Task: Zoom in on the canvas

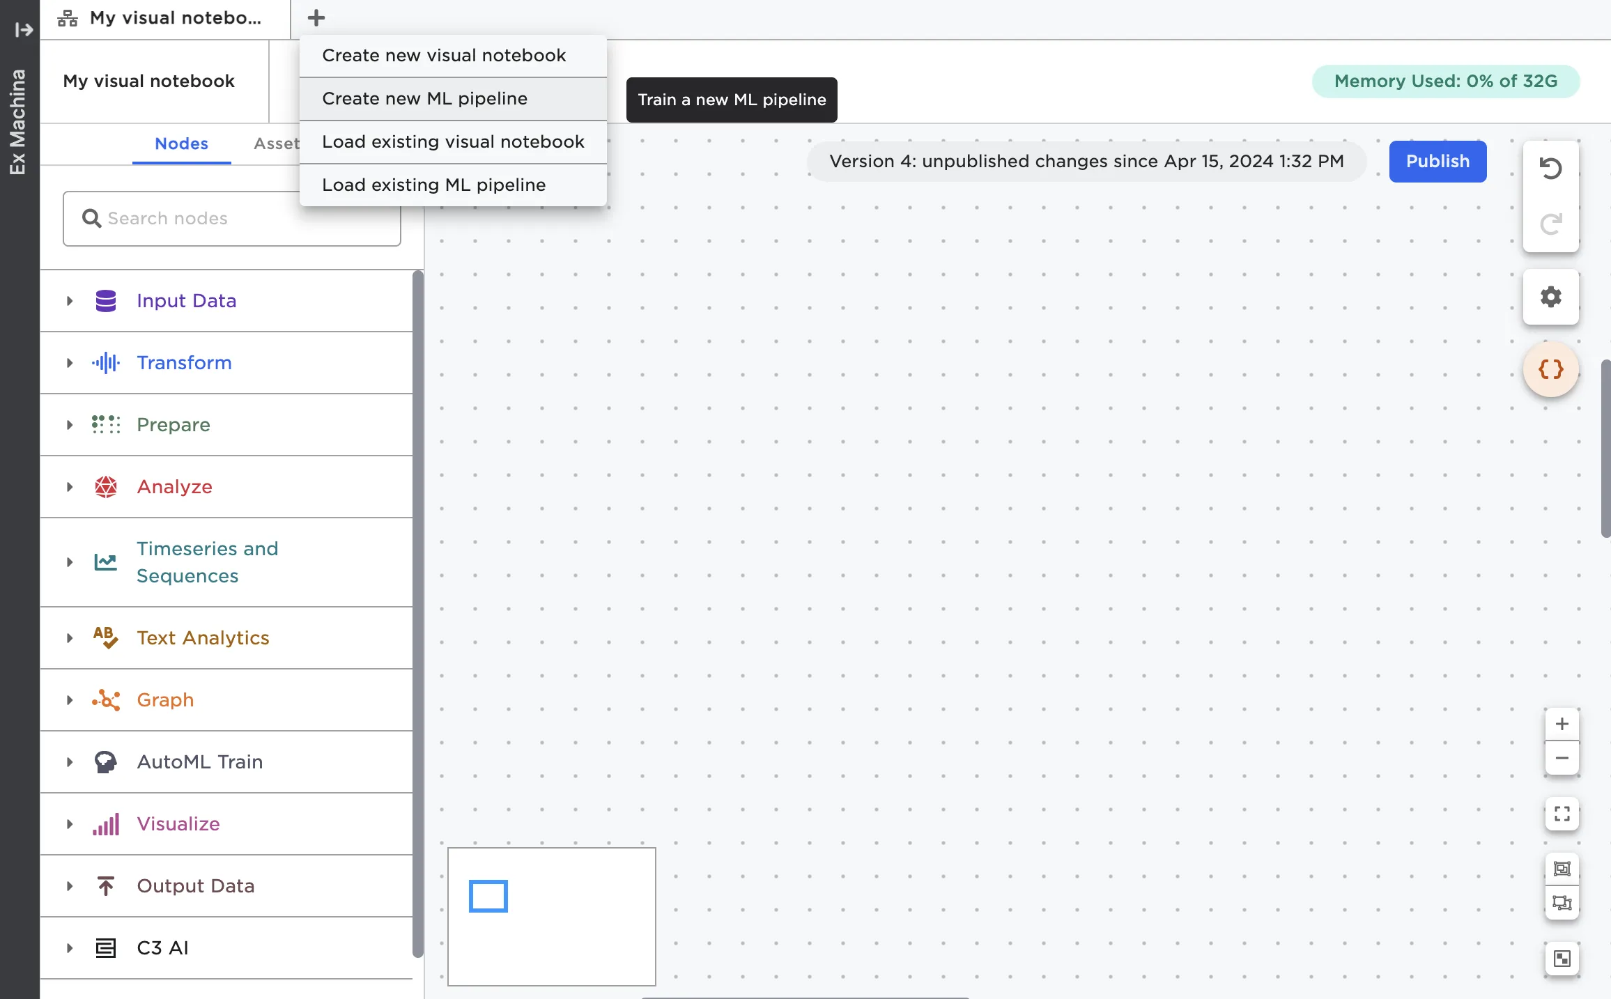Action: pyautogui.click(x=1562, y=725)
